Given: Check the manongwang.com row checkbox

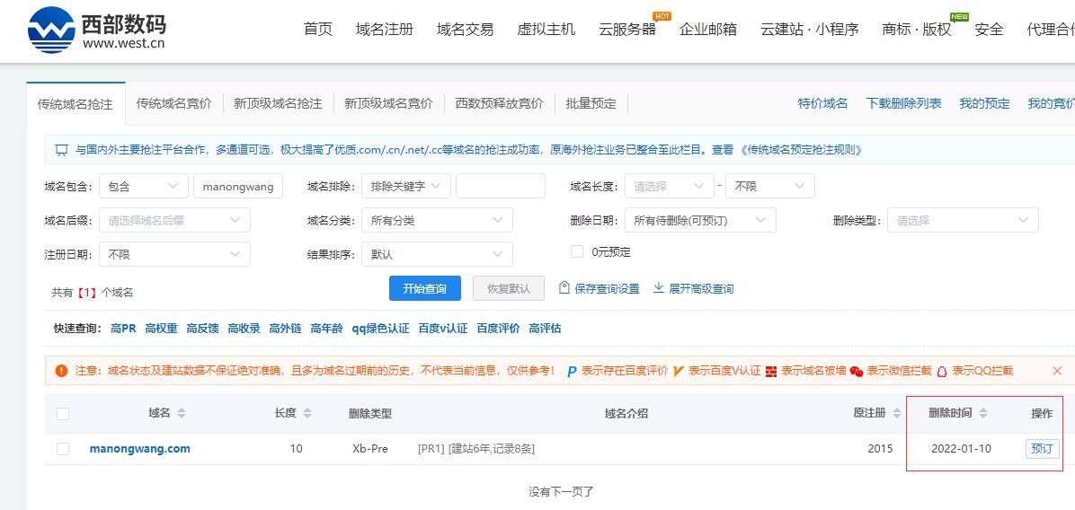Looking at the screenshot, I should 63,449.
